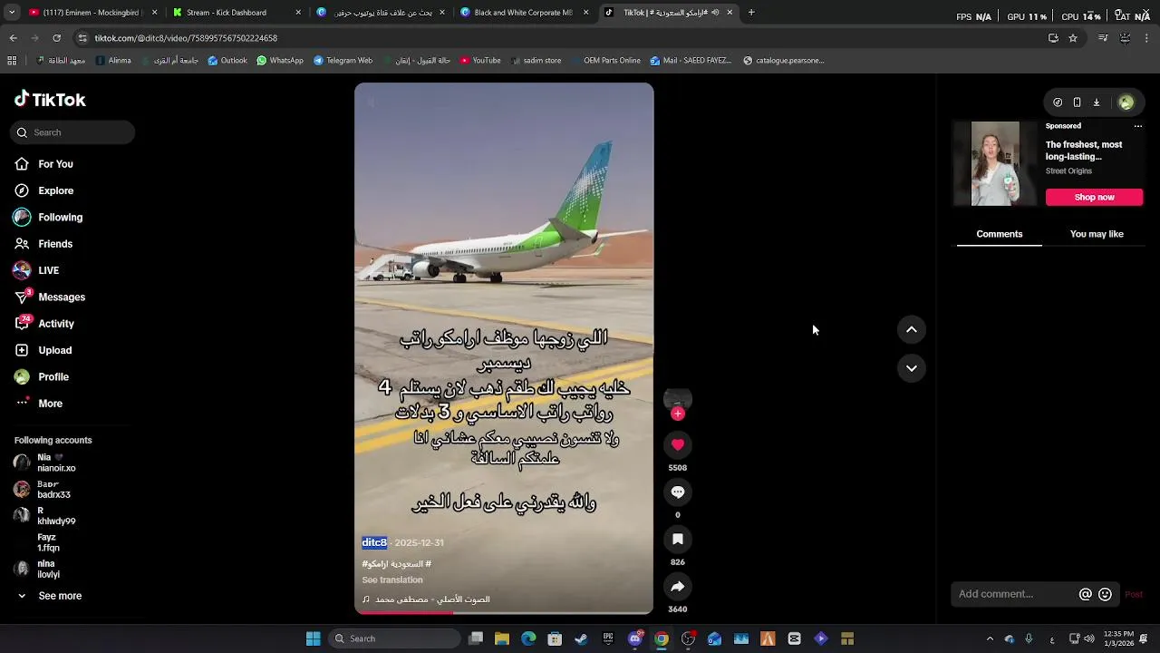This screenshot has height=653, width=1160.
Task: Open the LIVE section
Action: 48,270
